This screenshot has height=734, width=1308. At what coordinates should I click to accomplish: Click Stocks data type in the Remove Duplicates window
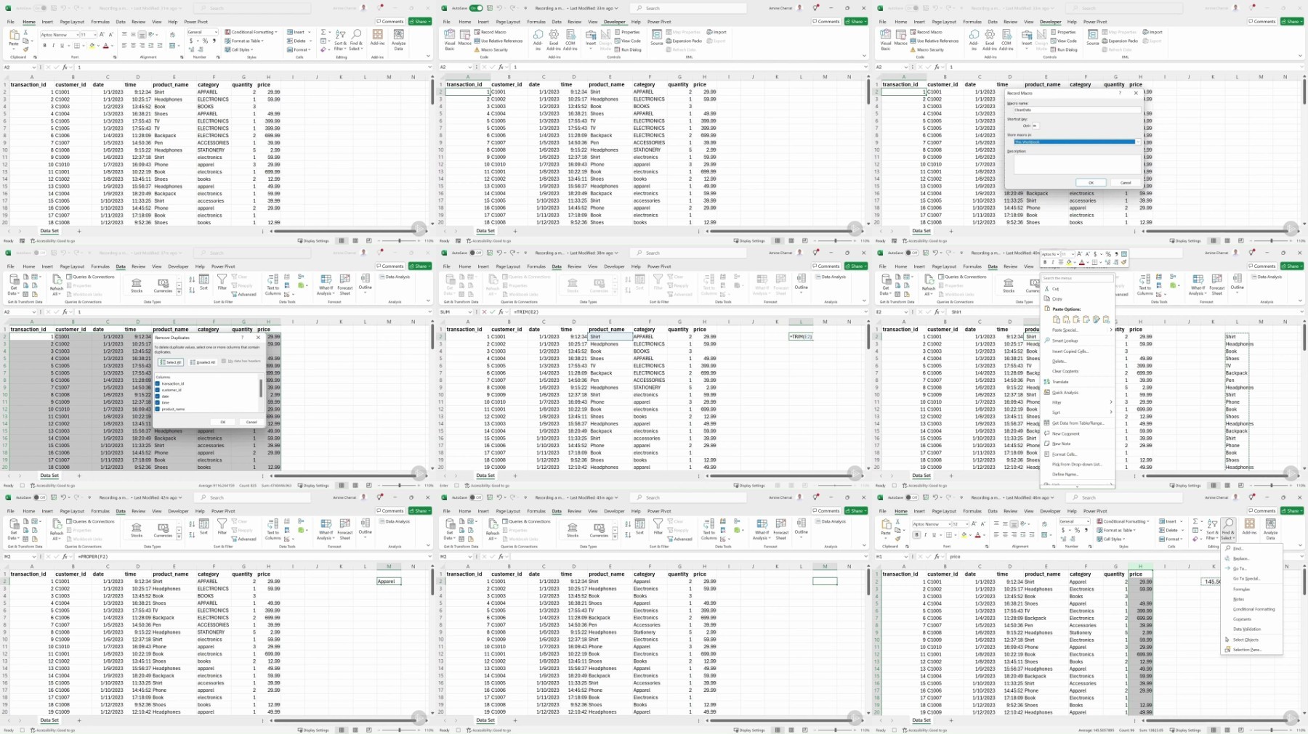[x=137, y=285]
